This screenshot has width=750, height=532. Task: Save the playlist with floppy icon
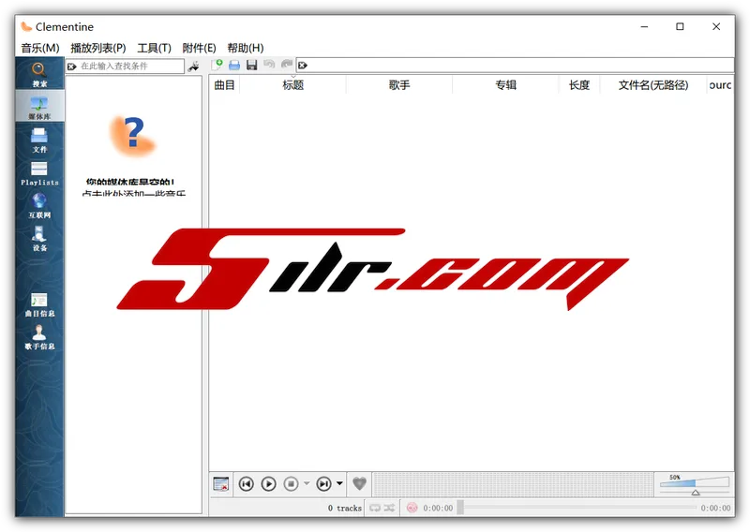[x=251, y=65]
